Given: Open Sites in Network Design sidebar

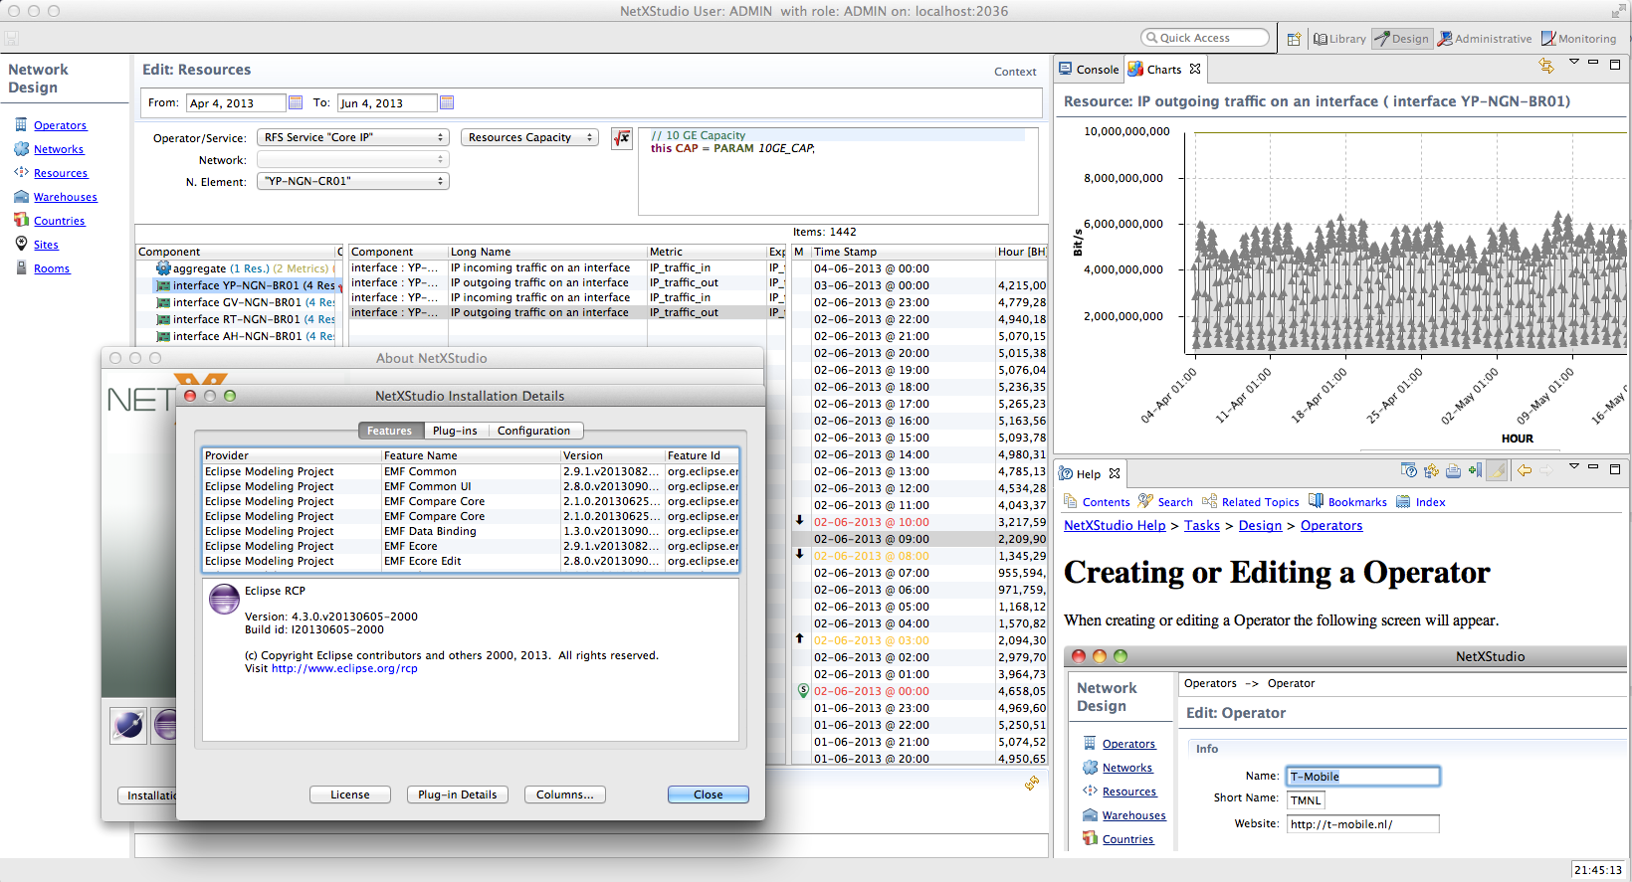Looking at the screenshot, I should [46, 245].
